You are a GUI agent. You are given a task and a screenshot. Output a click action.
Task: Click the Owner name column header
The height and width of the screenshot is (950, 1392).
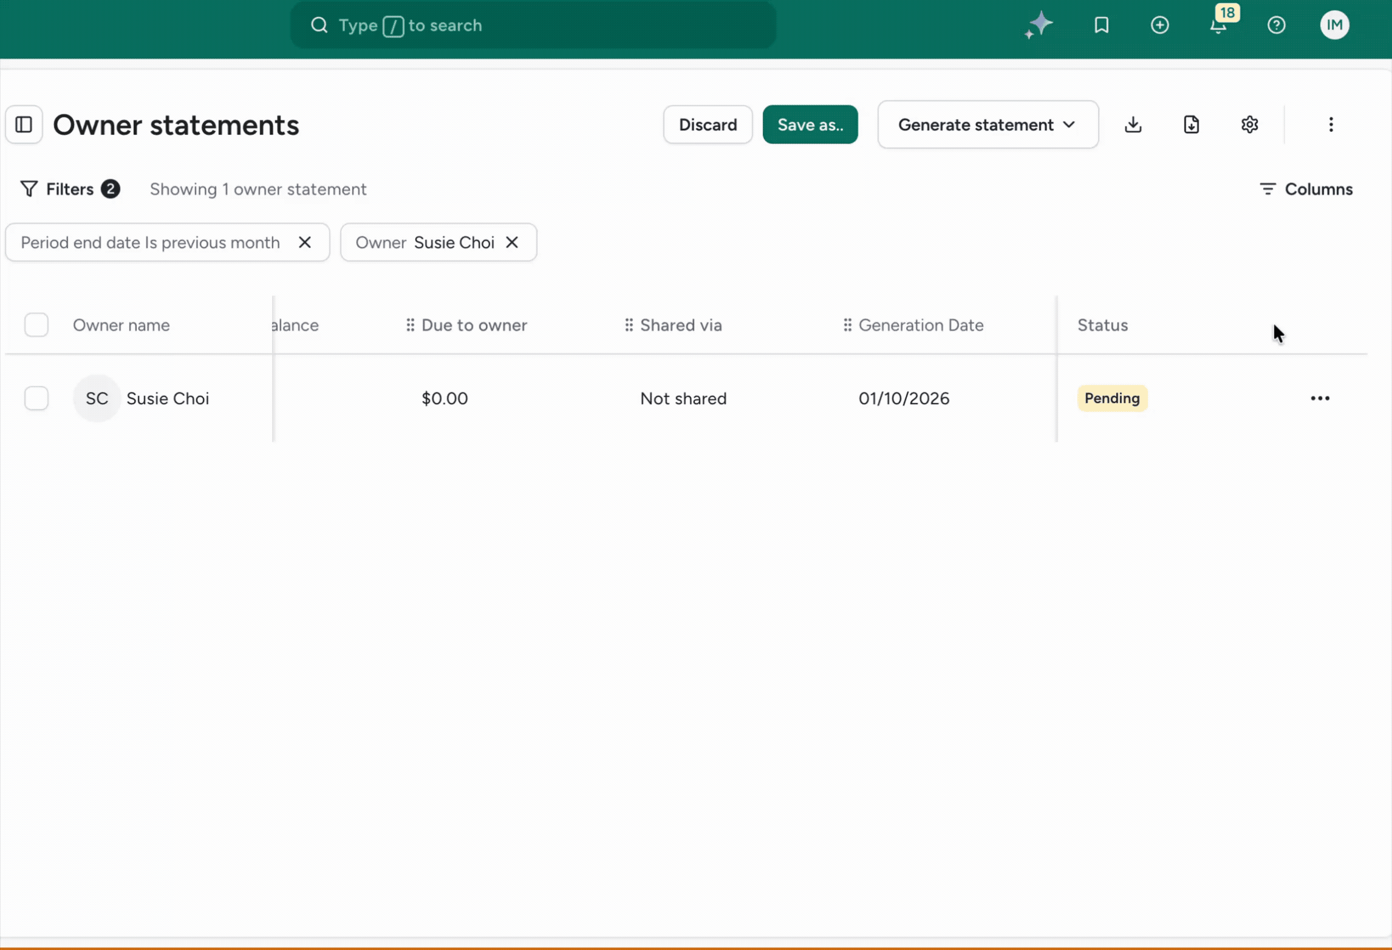pyautogui.click(x=121, y=325)
